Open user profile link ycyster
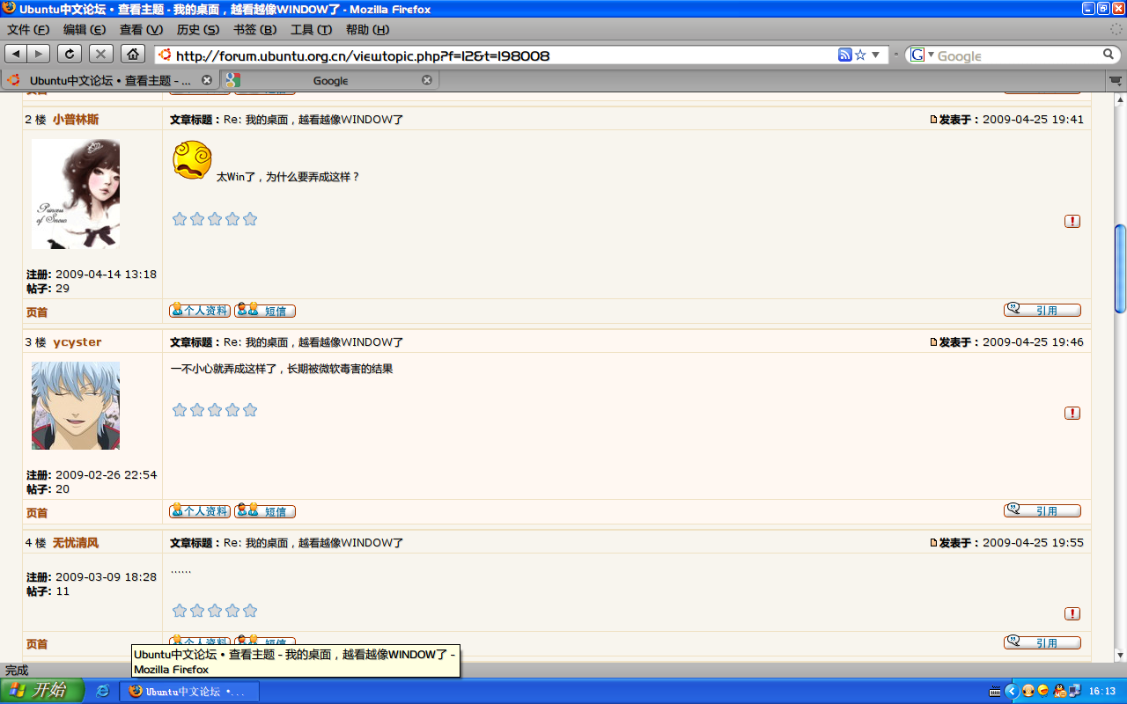 (77, 342)
